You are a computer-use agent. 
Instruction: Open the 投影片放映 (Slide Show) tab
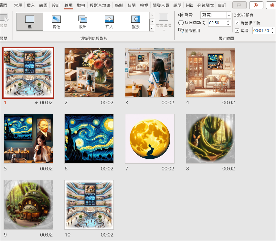pyautogui.click(x=100, y=5)
